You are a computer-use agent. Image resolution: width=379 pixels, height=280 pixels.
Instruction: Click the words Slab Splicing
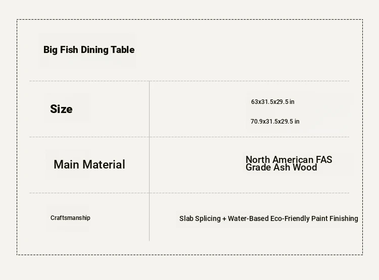(200, 218)
